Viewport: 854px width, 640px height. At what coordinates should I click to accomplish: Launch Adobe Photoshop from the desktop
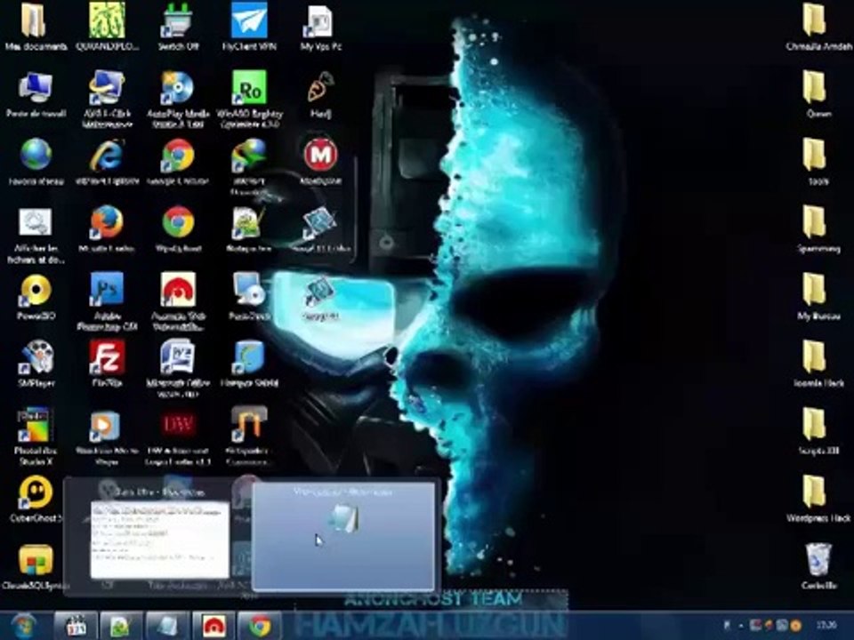[107, 290]
